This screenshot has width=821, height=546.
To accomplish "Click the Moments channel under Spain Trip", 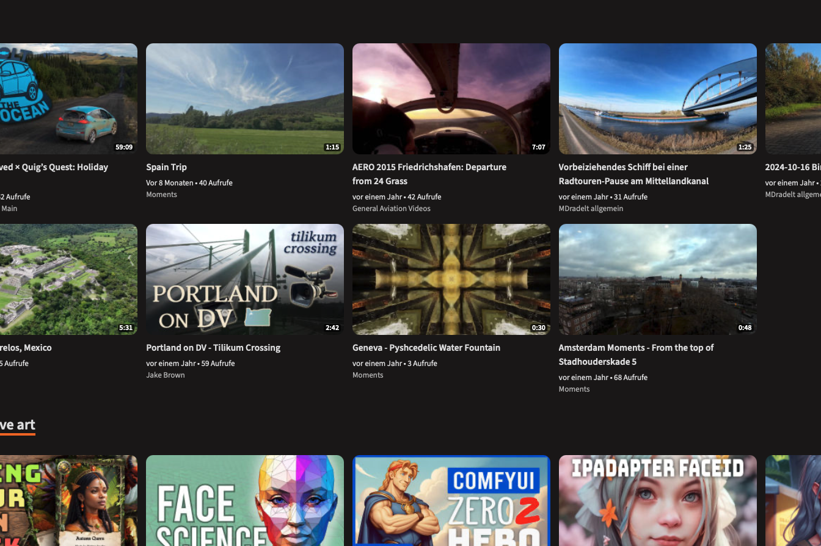I will (161, 195).
